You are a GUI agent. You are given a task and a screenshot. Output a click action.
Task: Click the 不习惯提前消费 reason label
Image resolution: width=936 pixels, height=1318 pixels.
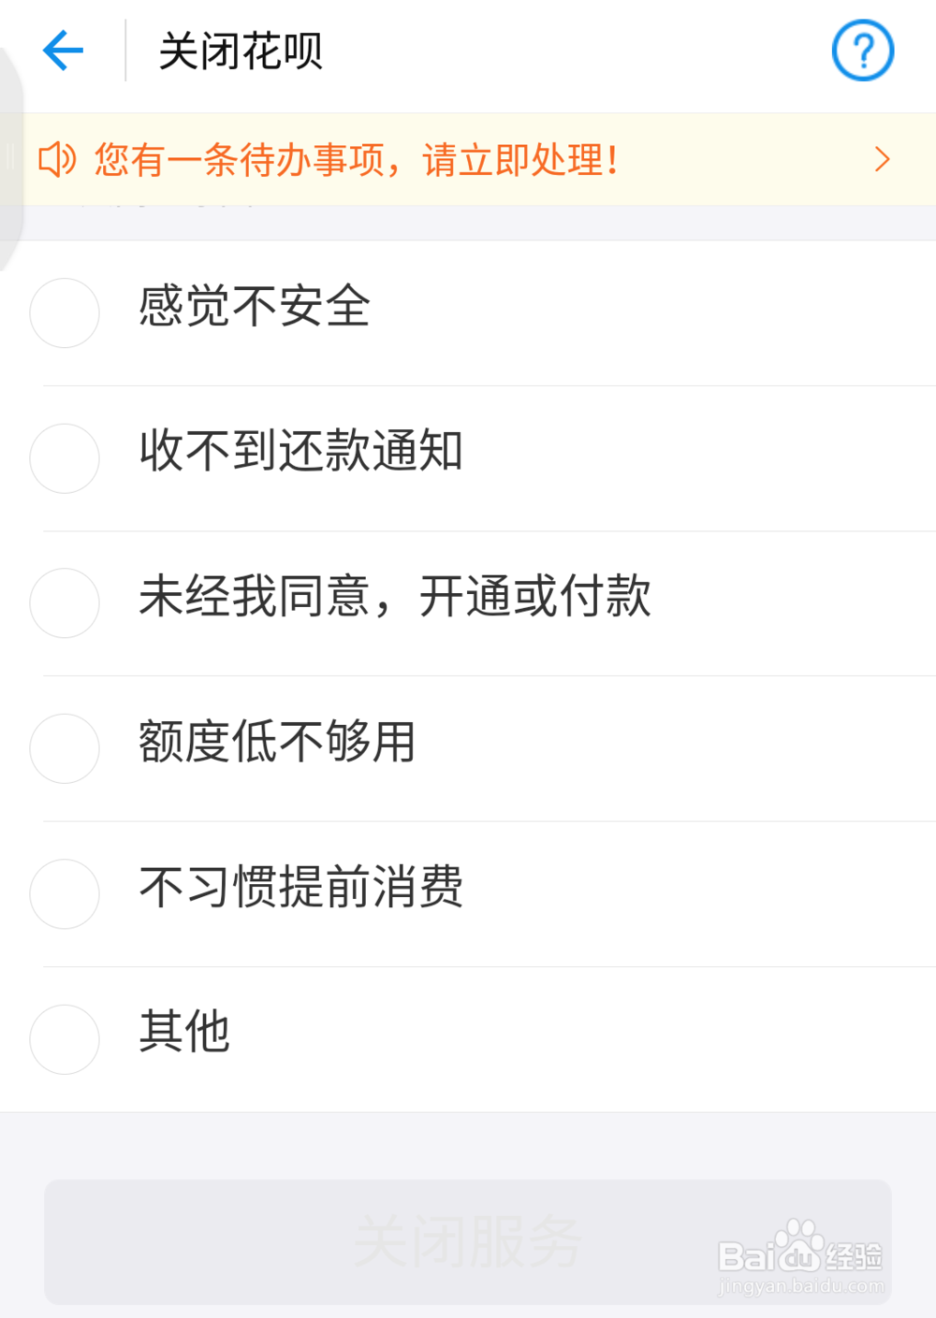click(x=301, y=887)
